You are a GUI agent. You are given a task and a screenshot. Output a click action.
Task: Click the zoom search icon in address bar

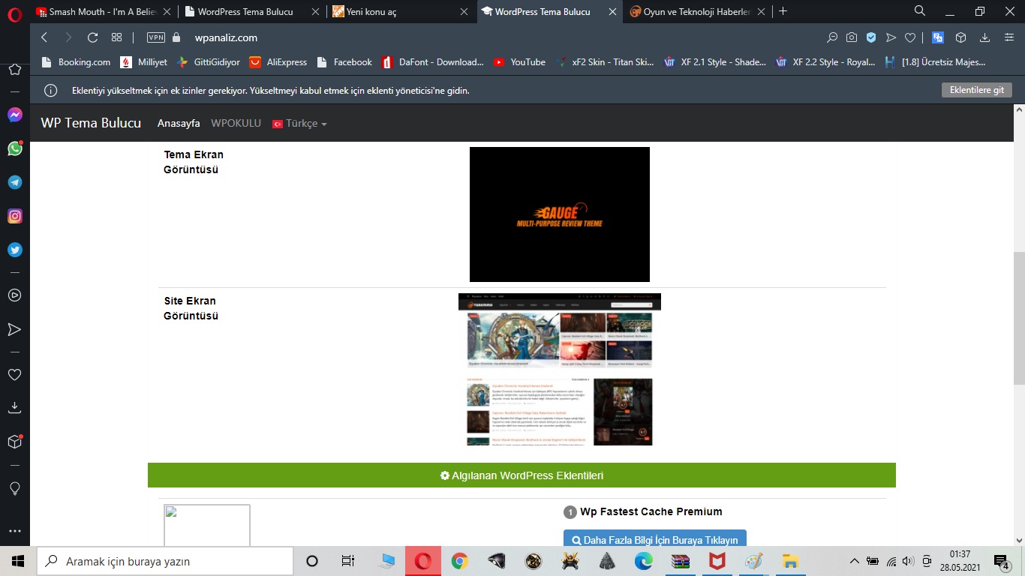click(832, 37)
